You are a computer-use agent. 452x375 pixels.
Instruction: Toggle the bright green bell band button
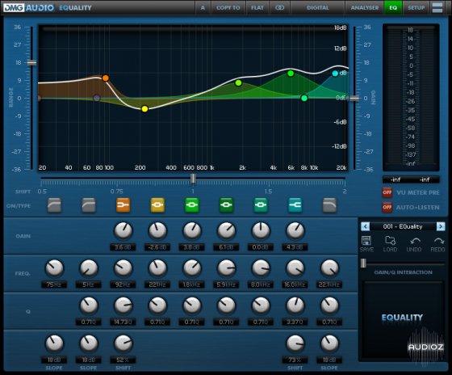(x=192, y=205)
